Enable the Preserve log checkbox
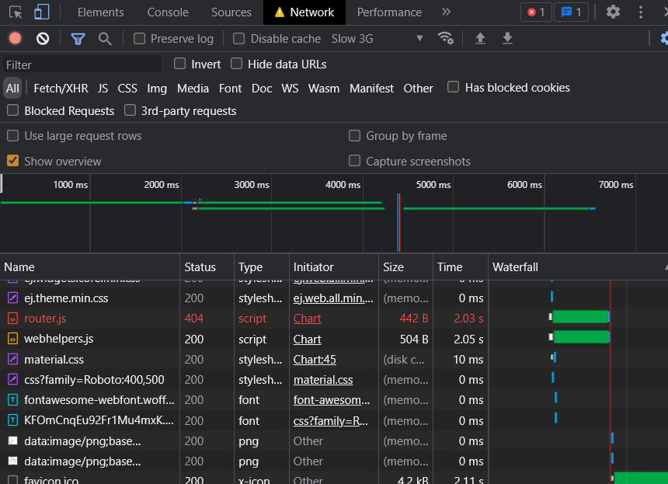 pos(140,38)
